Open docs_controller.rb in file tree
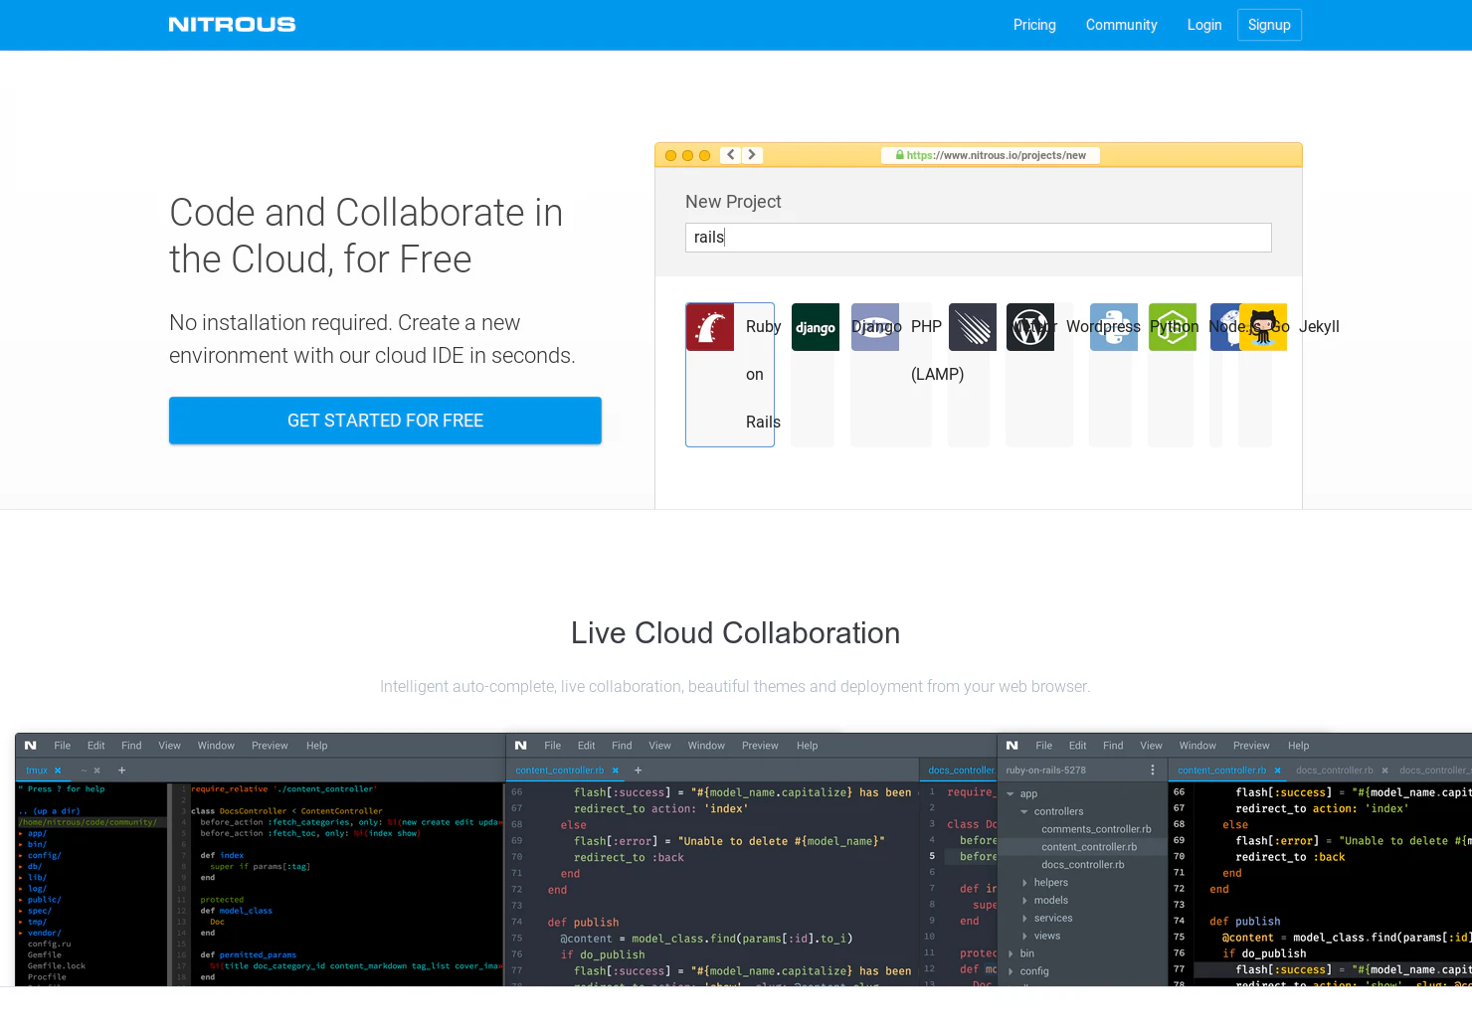Viewport: 1472px width, 1031px height. point(1082,865)
